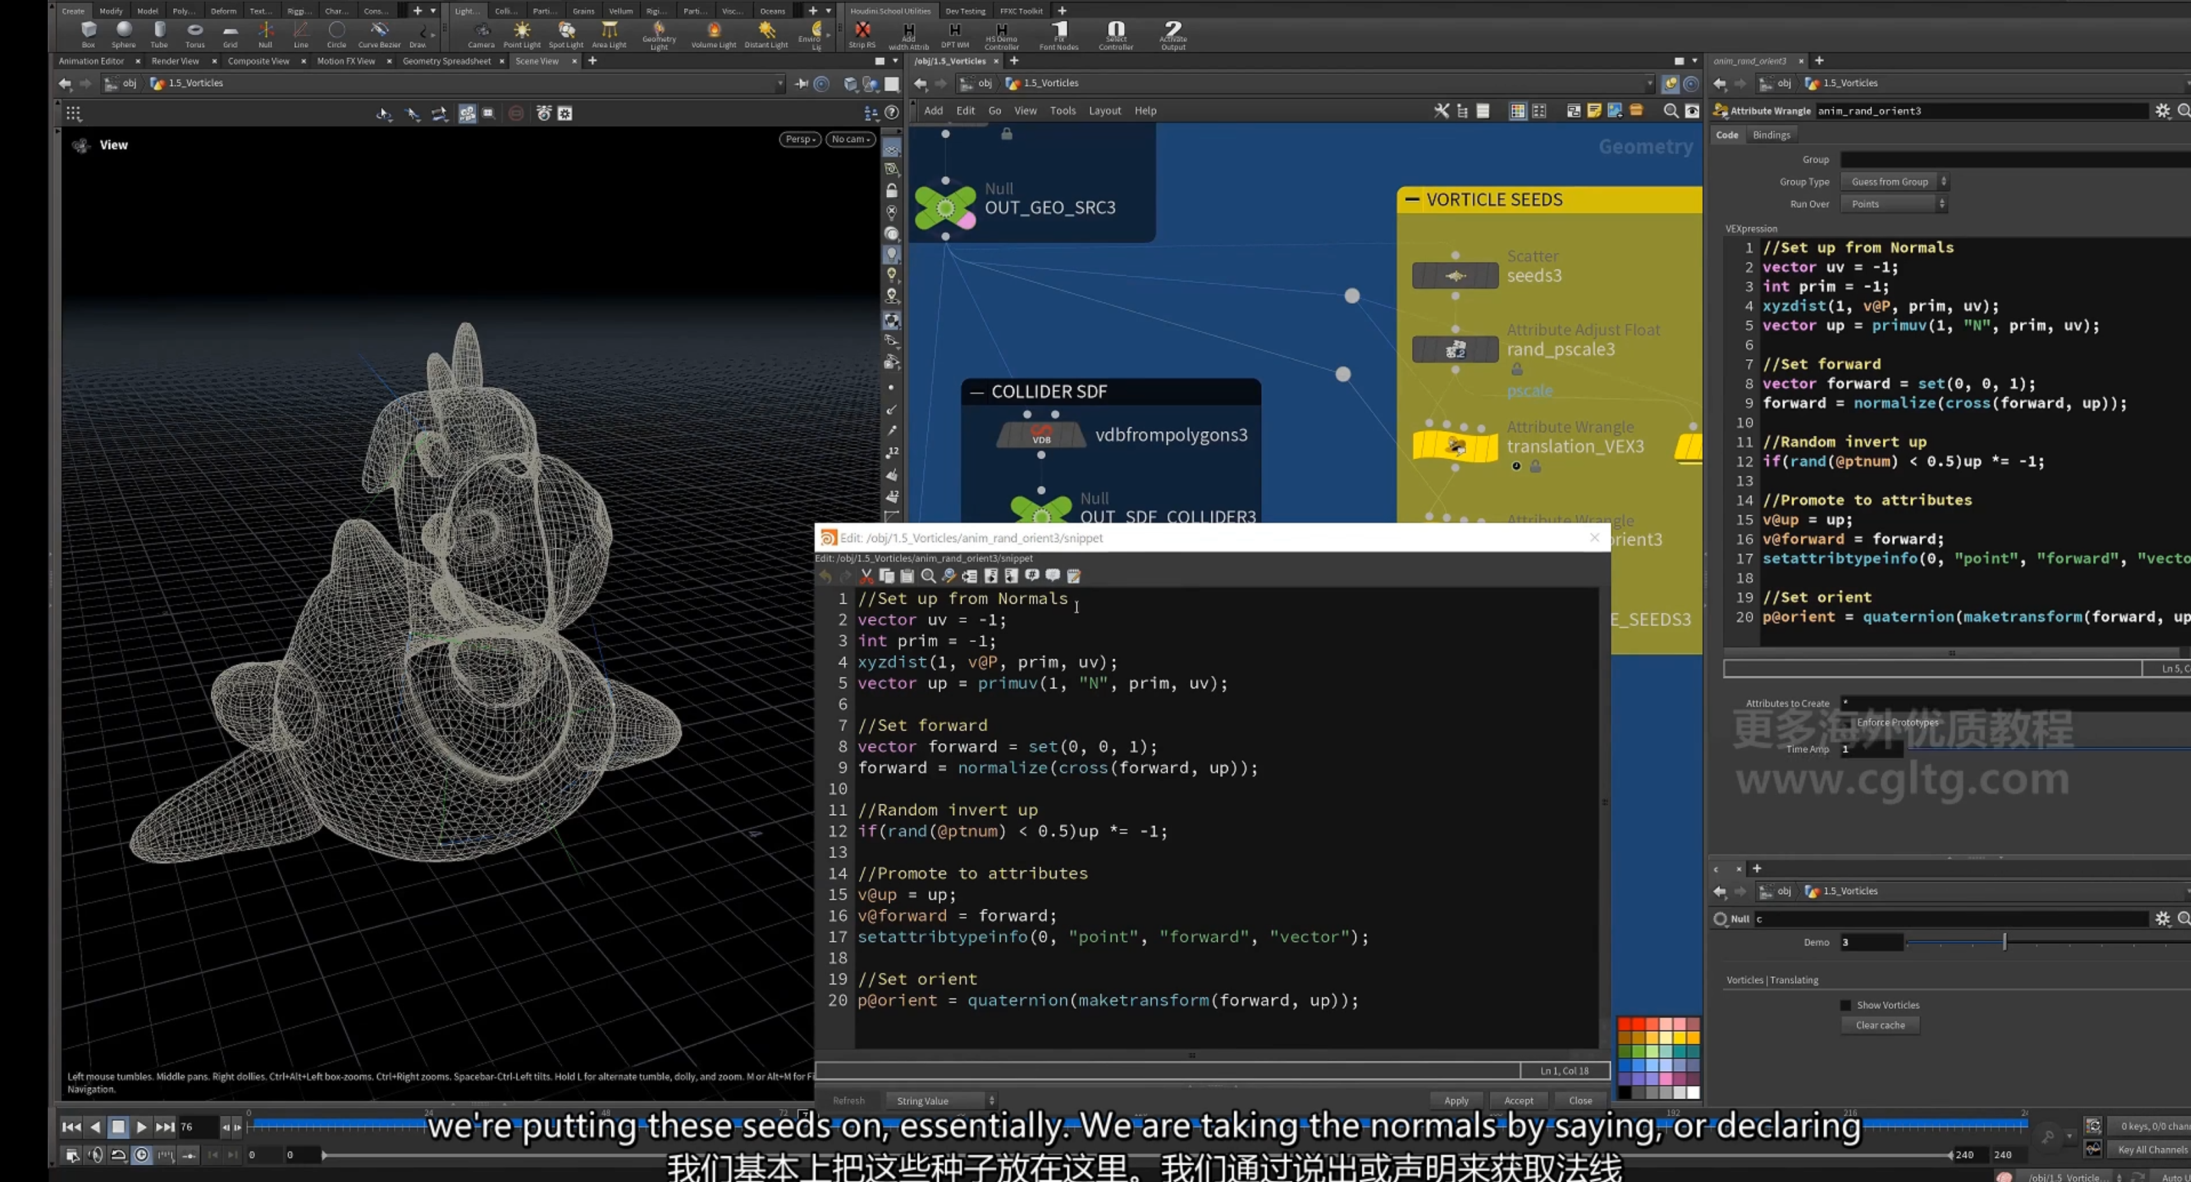Image resolution: width=2191 pixels, height=1182 pixels.
Task: Click the Accept button
Action: coord(1518,1100)
